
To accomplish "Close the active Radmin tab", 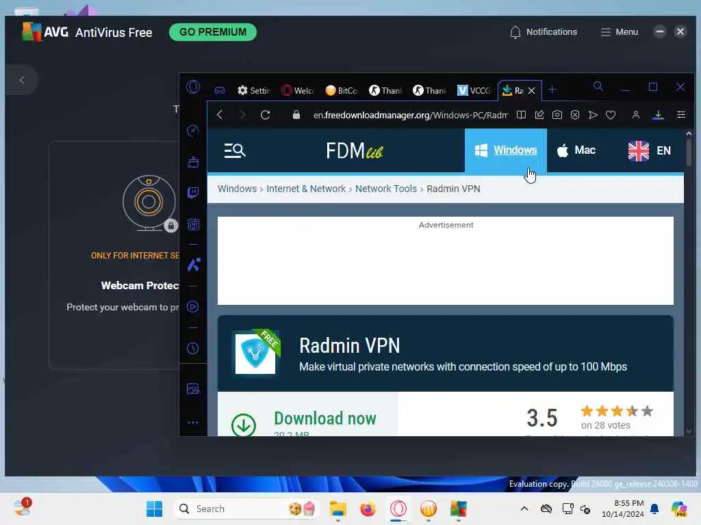I will 531,91.
